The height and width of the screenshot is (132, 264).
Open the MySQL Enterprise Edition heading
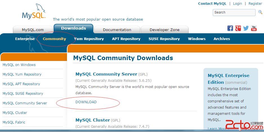pyautogui.click(x=229, y=79)
